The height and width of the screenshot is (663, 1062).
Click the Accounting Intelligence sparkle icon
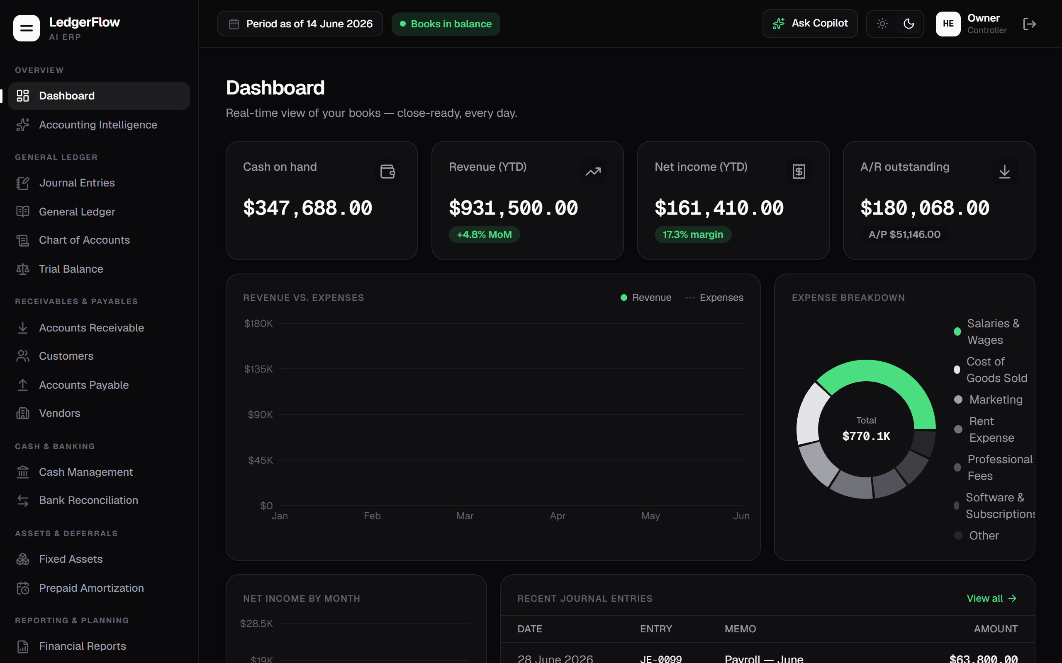coord(23,125)
